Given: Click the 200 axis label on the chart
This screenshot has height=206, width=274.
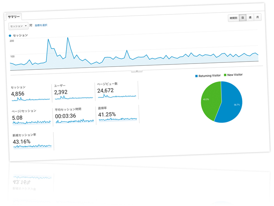Looking at the screenshot, I should 12,41.
